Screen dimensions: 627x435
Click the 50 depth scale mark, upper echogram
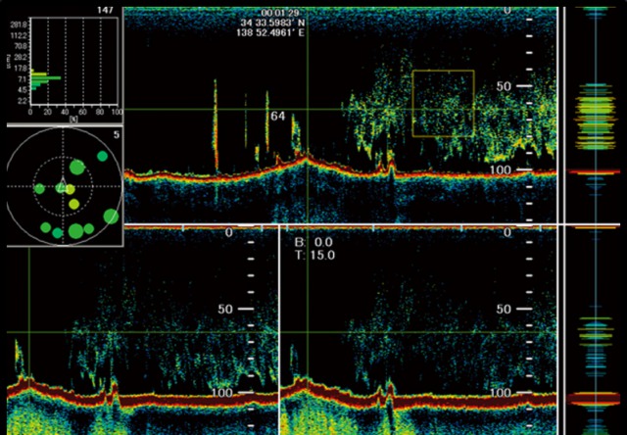(505, 86)
